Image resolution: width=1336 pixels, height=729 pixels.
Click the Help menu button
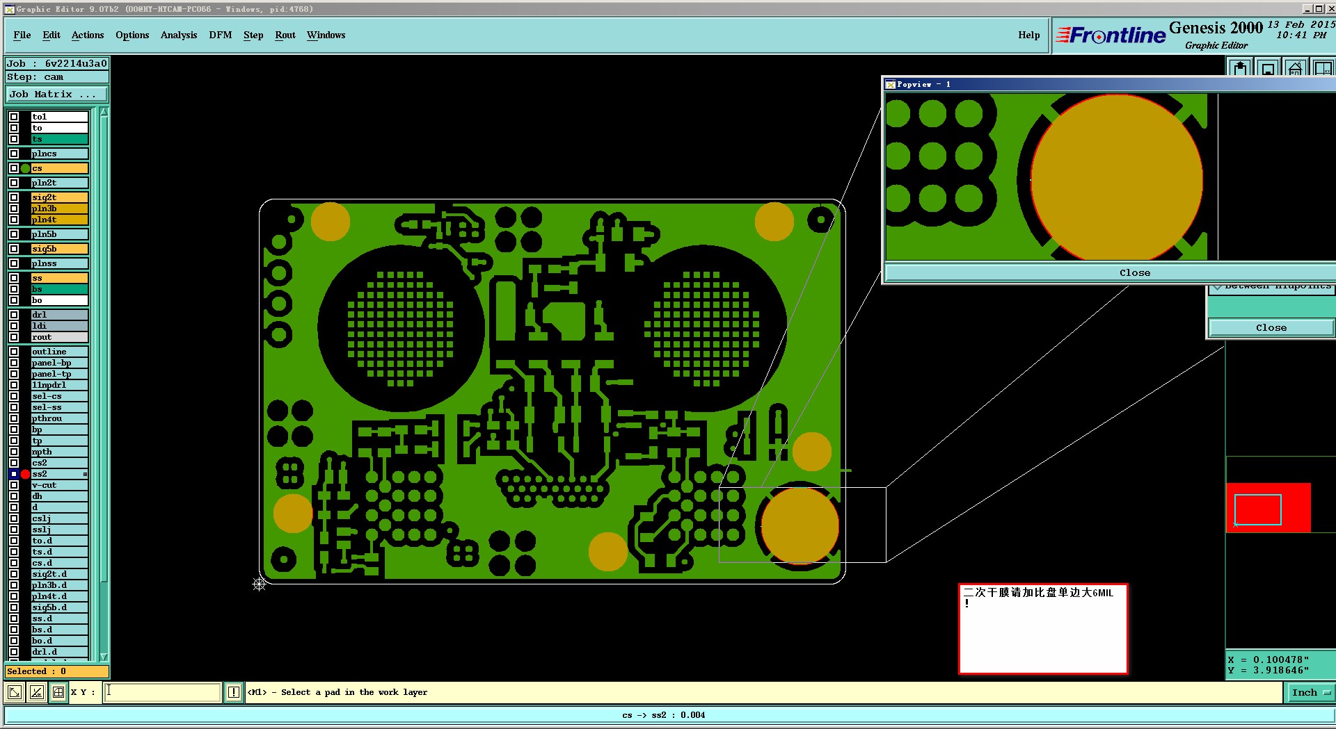pos(1029,35)
